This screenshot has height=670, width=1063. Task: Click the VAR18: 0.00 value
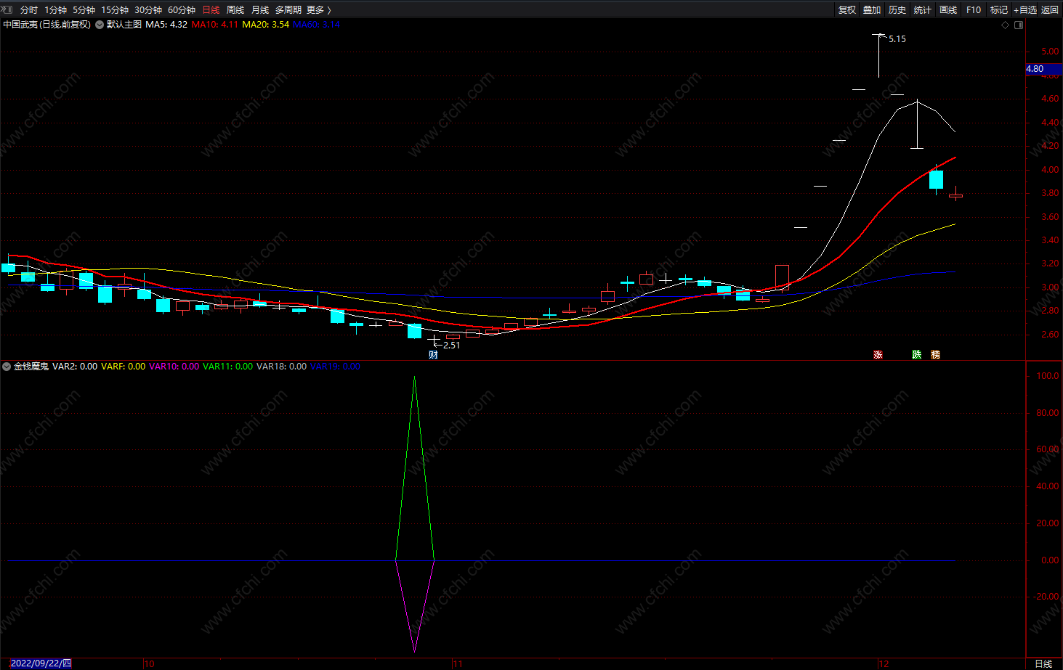point(281,367)
